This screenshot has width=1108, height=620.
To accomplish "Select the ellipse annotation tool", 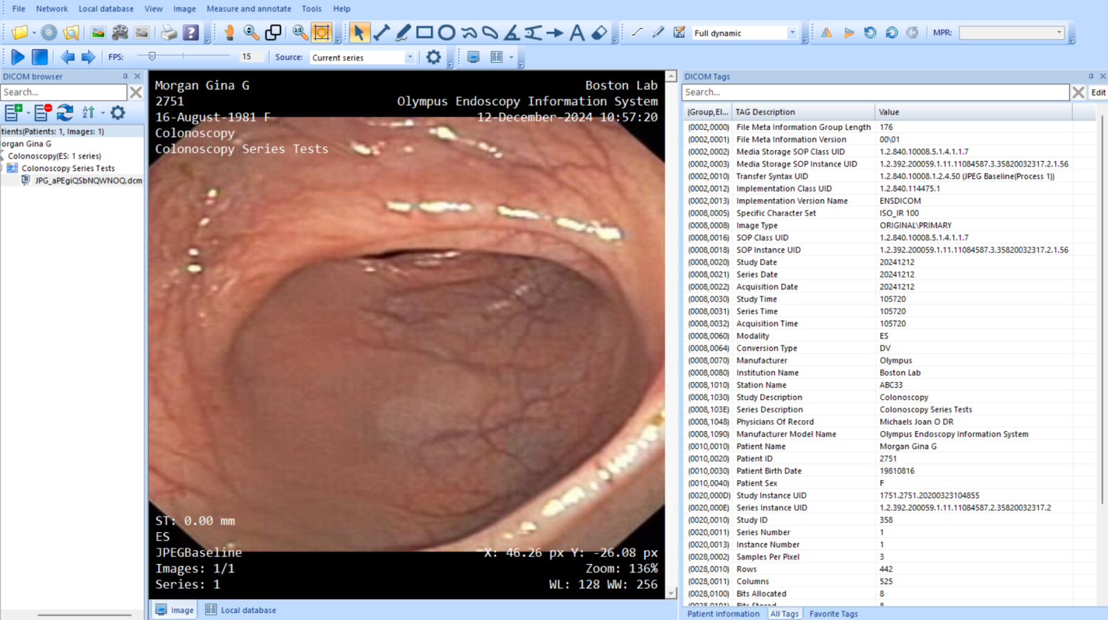I will tap(447, 33).
